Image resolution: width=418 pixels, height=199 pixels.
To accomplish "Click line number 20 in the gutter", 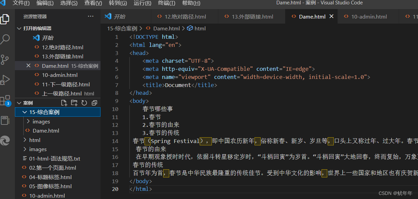I will tap(115, 189).
